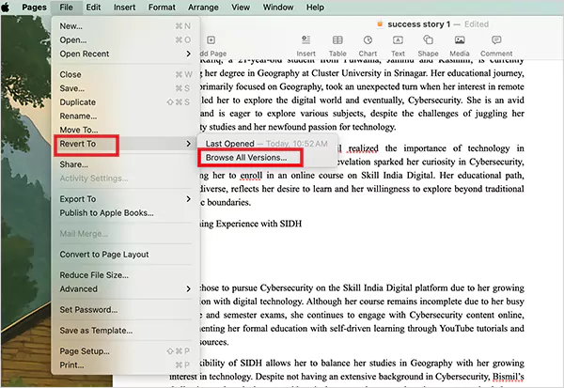Expand the Revert To submenu

125,144
